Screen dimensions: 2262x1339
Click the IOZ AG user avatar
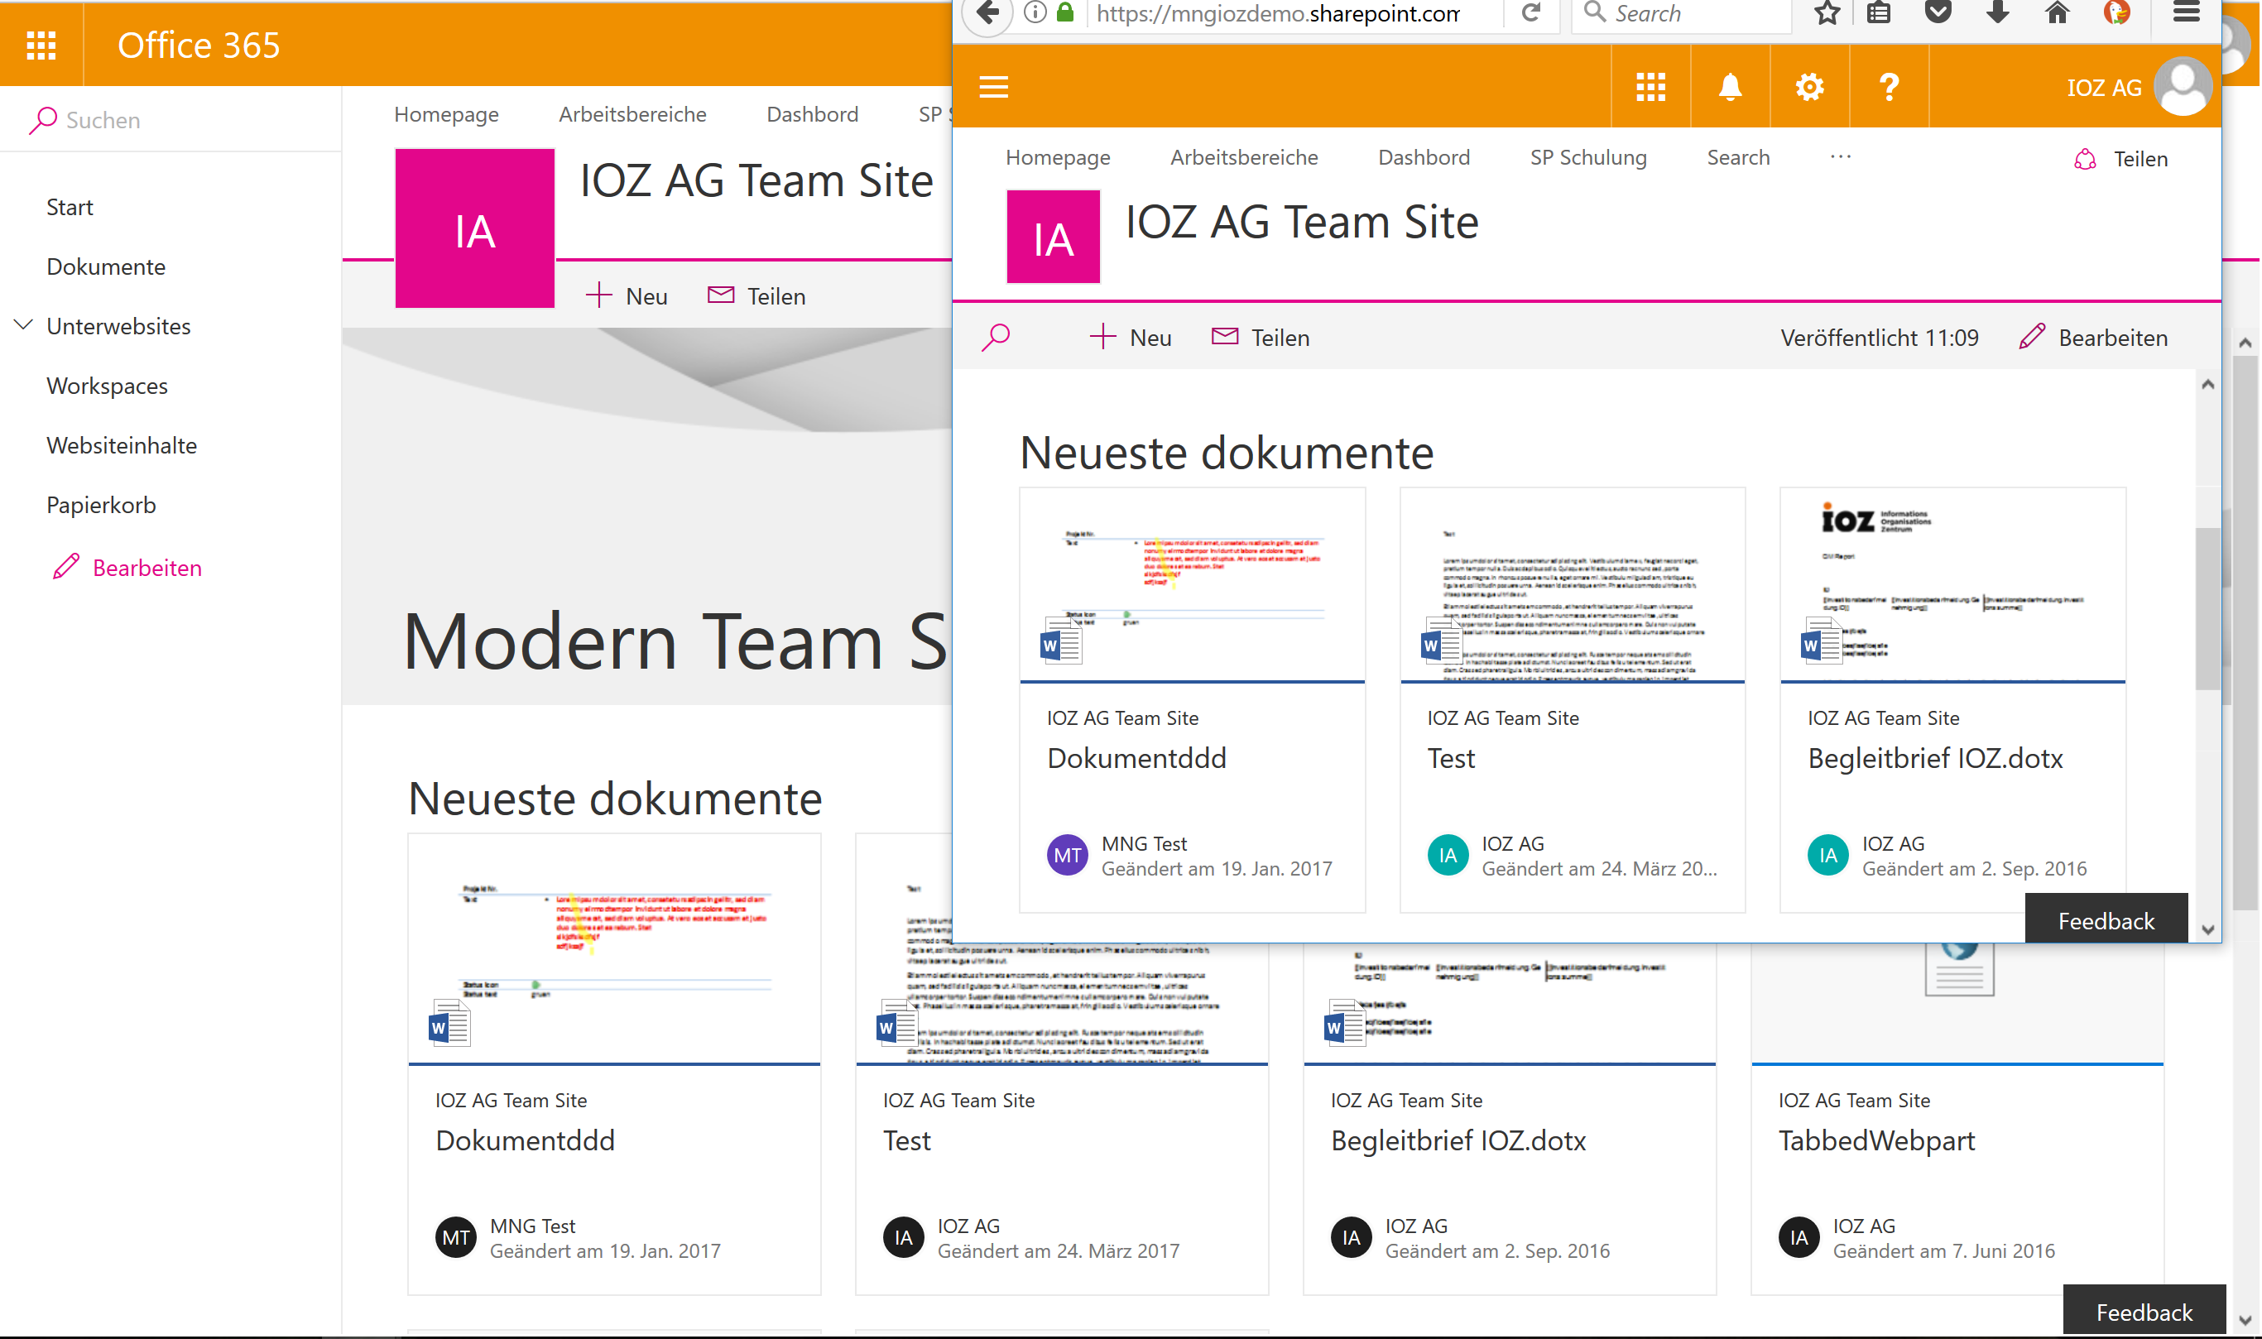pos(2183,87)
